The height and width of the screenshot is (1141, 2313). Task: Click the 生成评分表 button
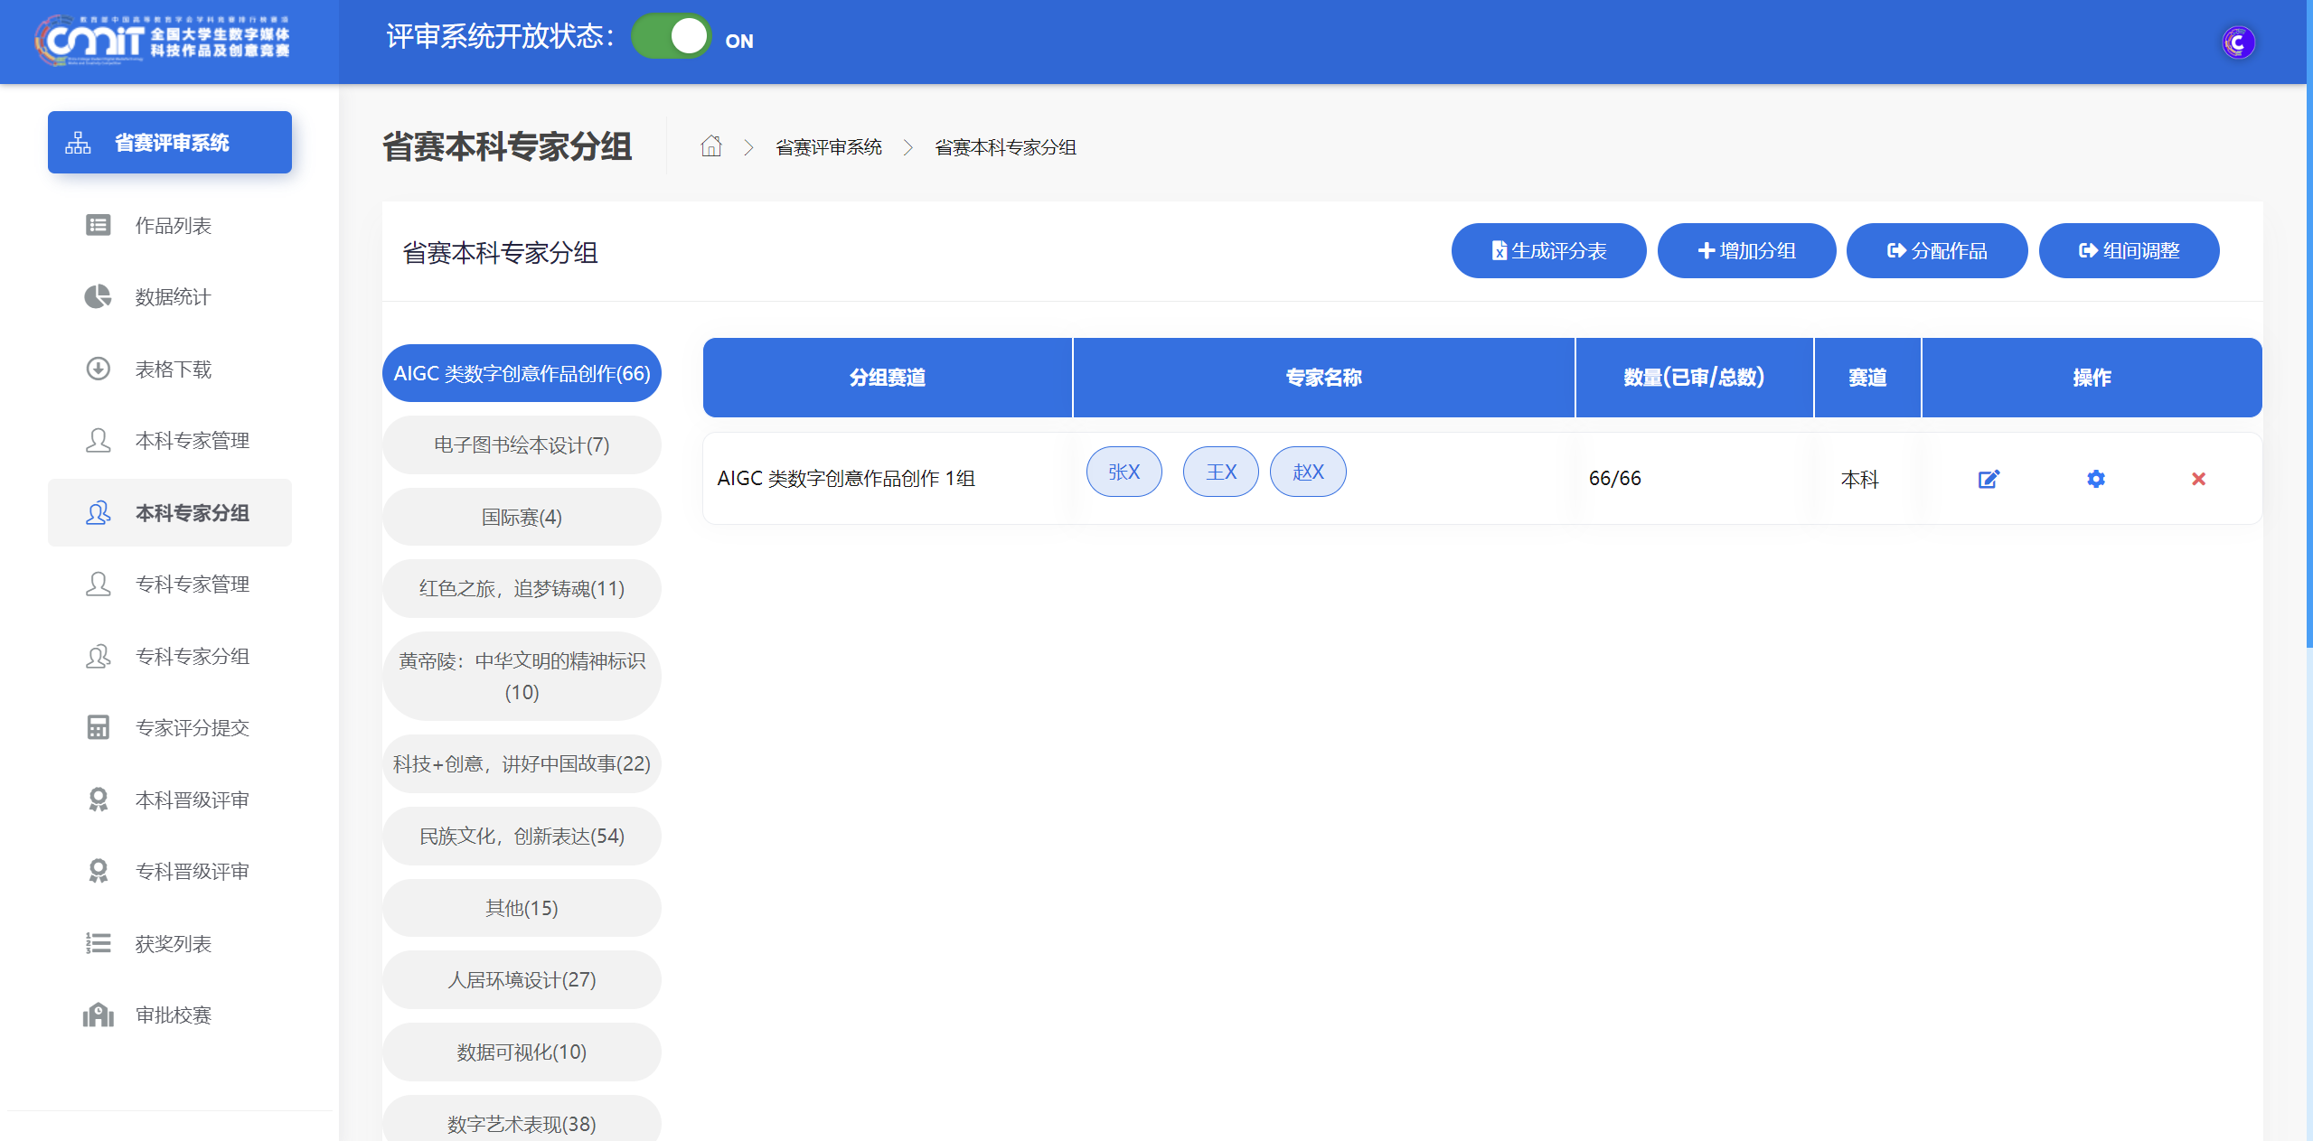coord(1548,251)
